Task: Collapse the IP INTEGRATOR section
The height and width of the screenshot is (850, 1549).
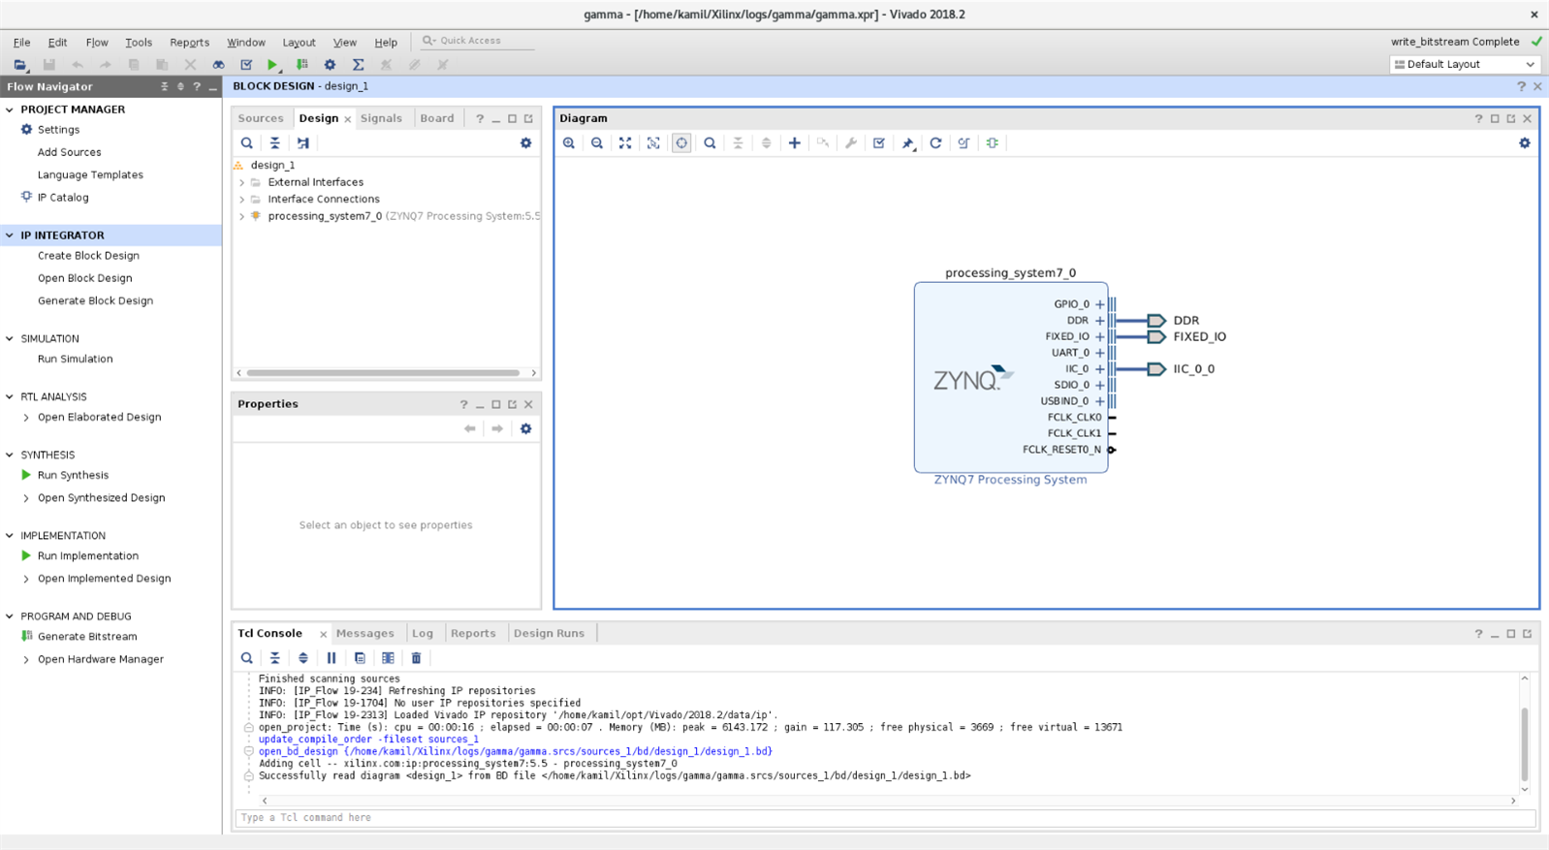Action: [x=10, y=236]
